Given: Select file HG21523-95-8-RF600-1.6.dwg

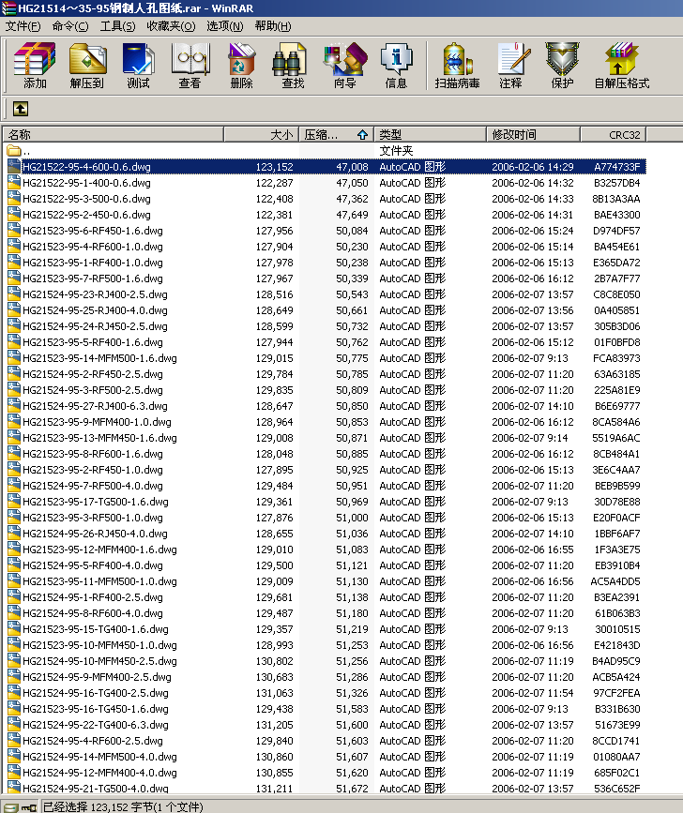Looking at the screenshot, I should [x=92, y=454].
